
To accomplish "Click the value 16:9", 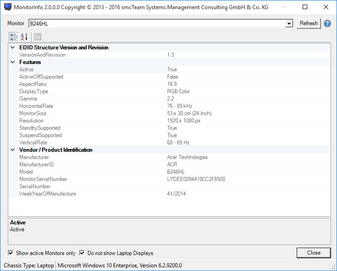I will (172, 84).
